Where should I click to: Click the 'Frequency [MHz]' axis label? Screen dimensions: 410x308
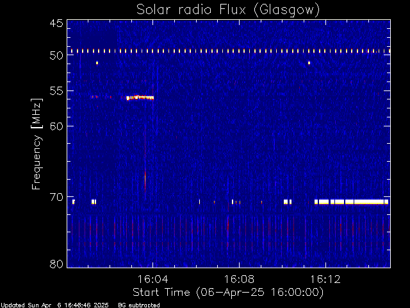click(x=37, y=144)
